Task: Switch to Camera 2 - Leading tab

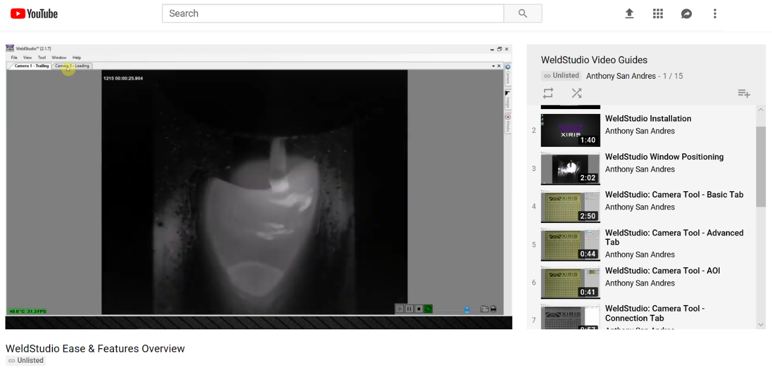Action: (x=72, y=66)
